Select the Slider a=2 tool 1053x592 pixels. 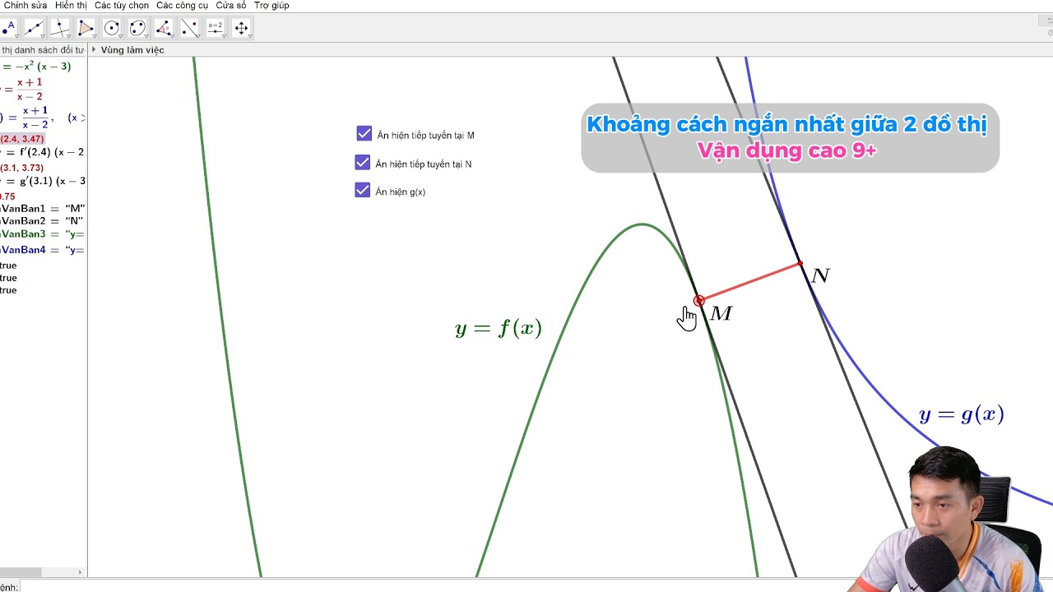point(215,27)
